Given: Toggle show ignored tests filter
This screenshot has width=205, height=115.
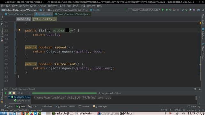Looking at the screenshot, I should [x=14, y=93].
